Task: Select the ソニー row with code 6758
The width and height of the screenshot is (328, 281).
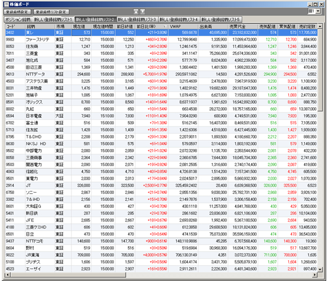Action: (161, 193)
